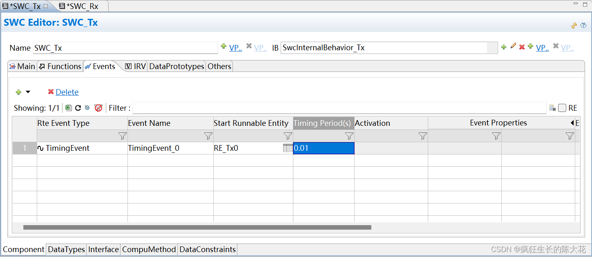This screenshot has width=592, height=257.
Task: Export the events table to Excel
Action: coord(68,107)
